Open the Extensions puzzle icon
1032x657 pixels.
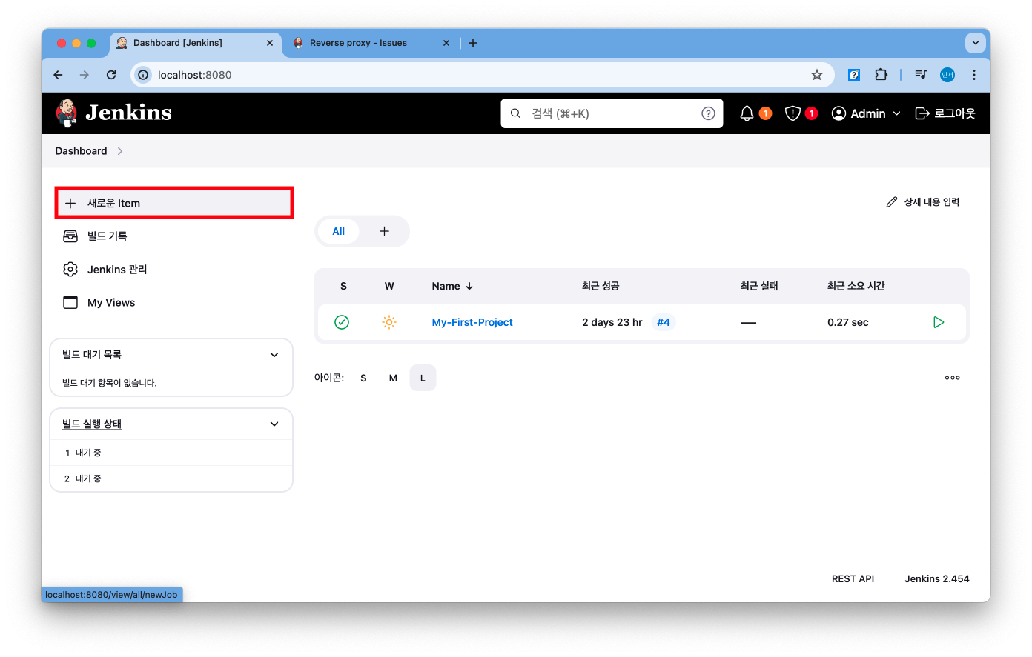[x=881, y=75]
